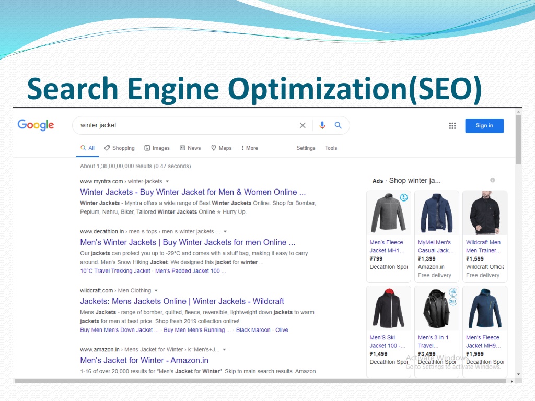Image resolution: width=535 pixels, height=401 pixels.
Task: Open Men's Fleece Jacket MH1 ad title
Action: (387, 246)
